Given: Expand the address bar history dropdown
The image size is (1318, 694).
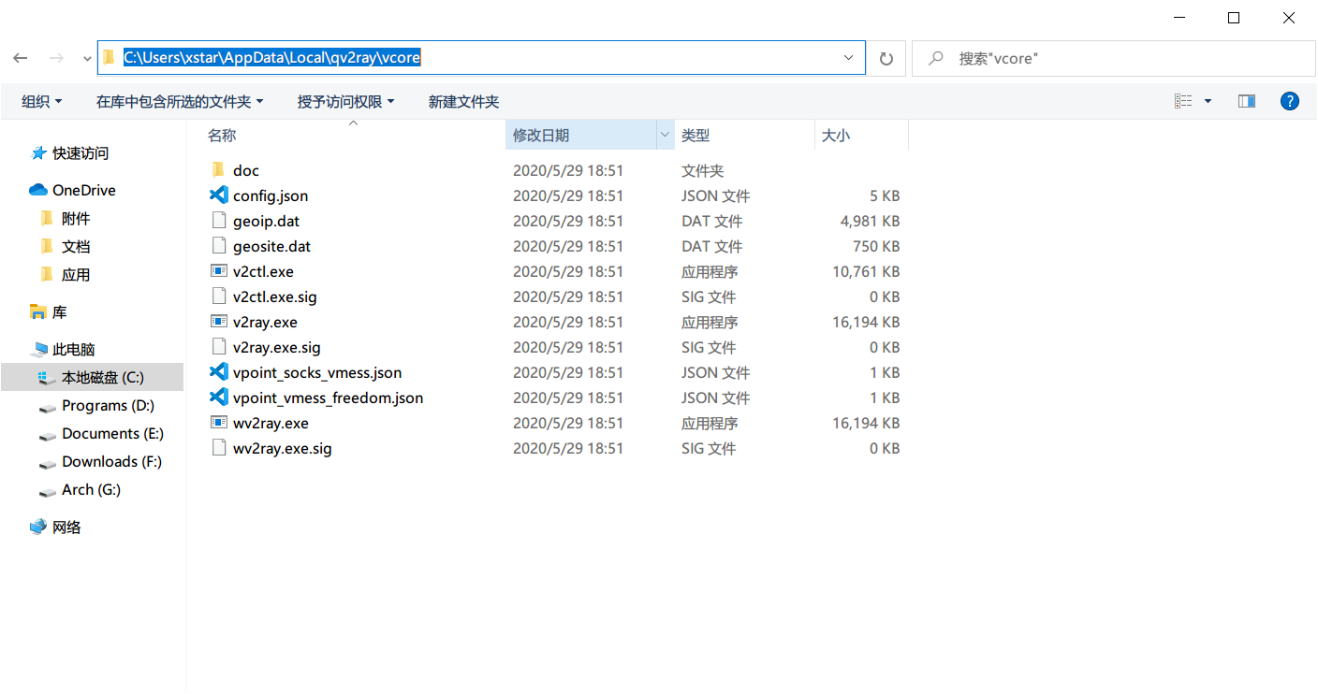Looking at the screenshot, I should 849,58.
